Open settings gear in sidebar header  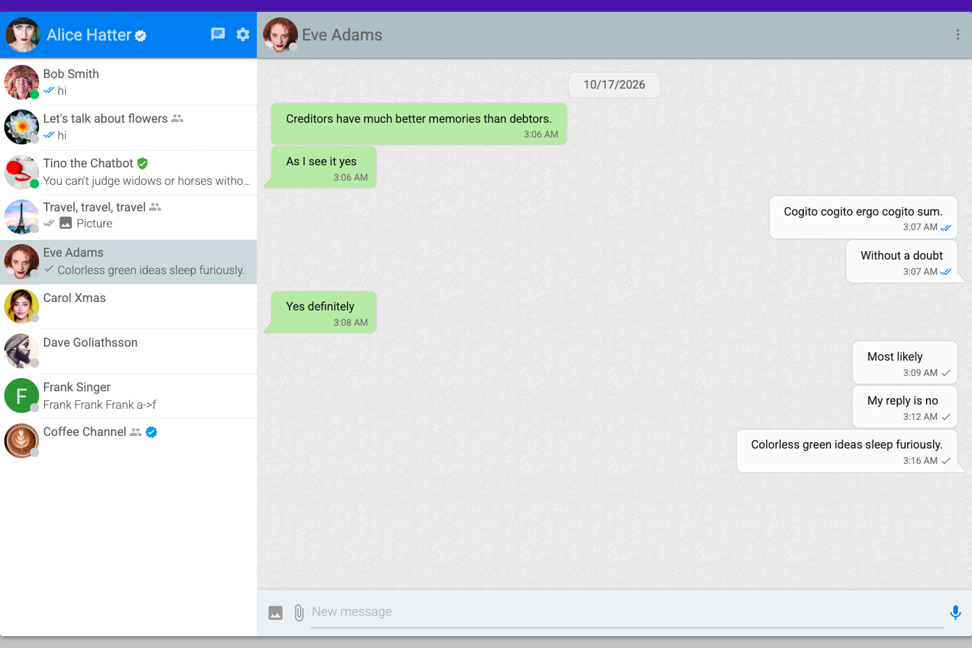pos(243,34)
